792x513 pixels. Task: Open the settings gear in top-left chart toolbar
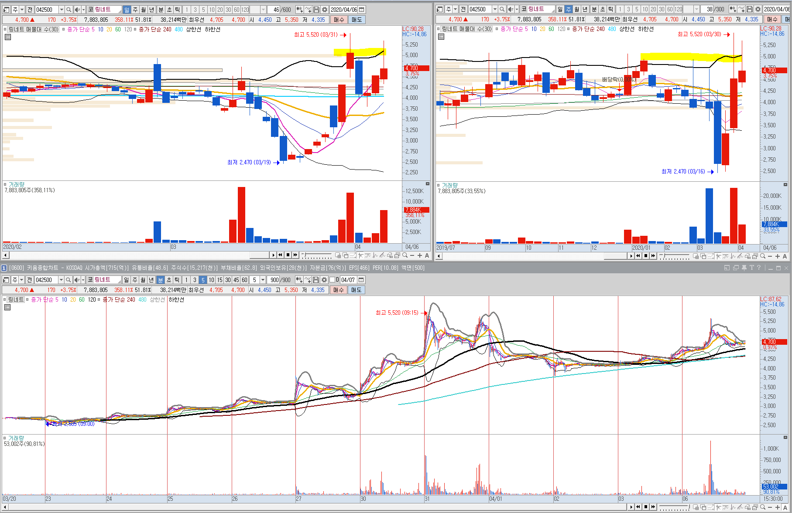pos(325,10)
